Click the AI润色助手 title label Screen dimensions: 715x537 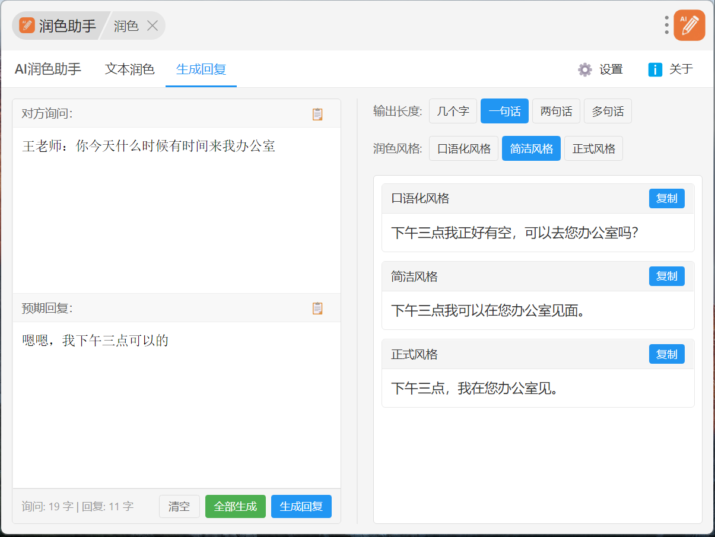pos(48,69)
